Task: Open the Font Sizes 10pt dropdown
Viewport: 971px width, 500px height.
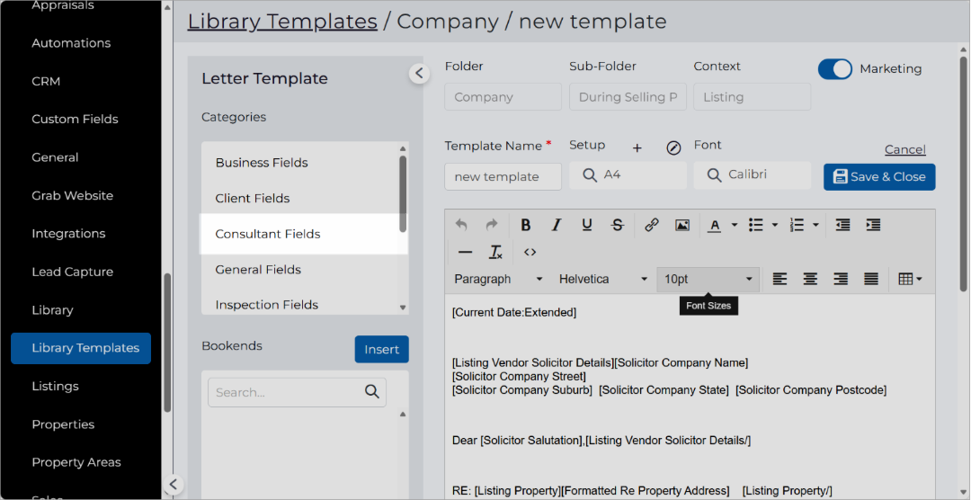Action: pyautogui.click(x=708, y=280)
